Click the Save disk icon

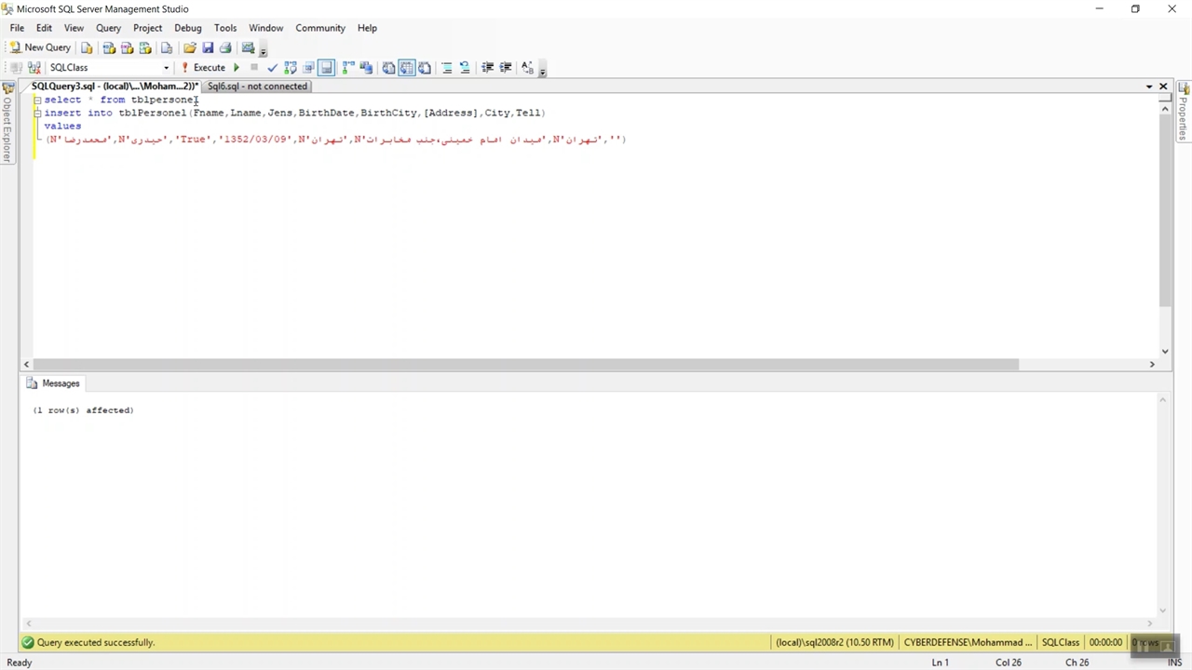coord(208,47)
